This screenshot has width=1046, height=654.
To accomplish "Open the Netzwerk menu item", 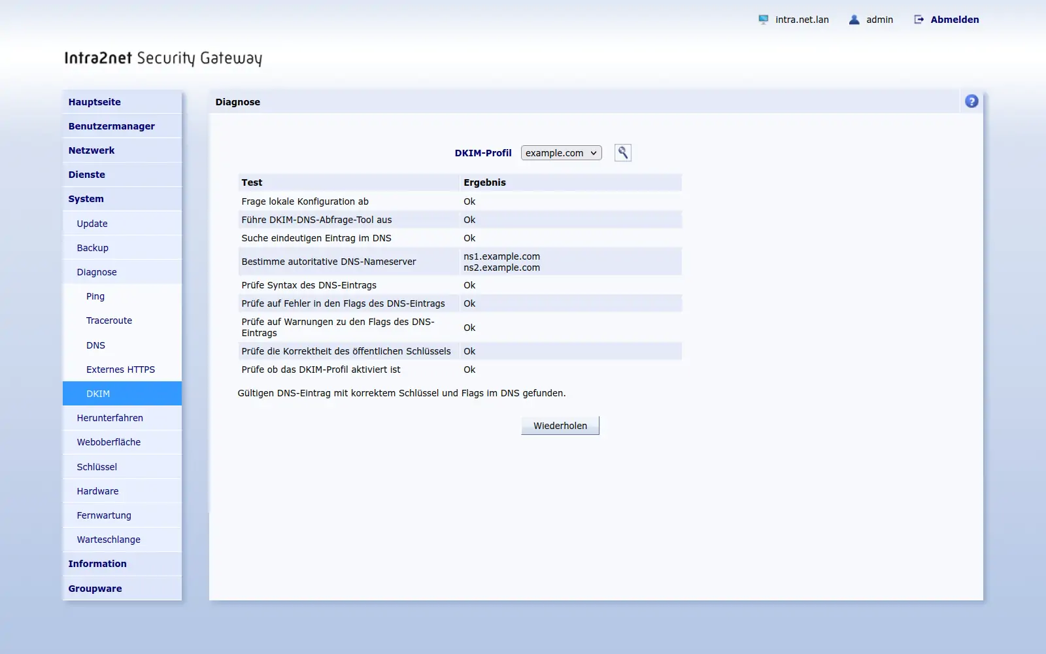I will click(x=122, y=150).
